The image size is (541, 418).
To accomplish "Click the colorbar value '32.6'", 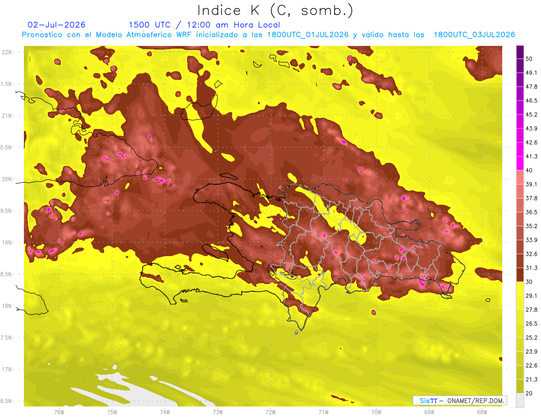I will click(531, 254).
